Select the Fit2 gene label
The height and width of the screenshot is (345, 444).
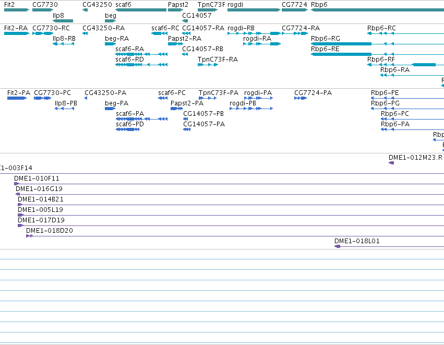[9, 5]
